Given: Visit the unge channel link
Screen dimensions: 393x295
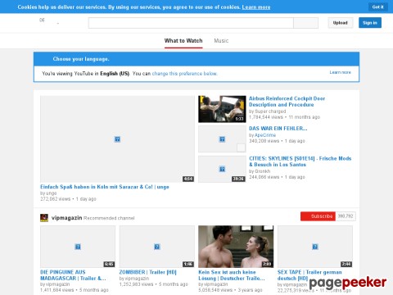Looking at the screenshot, I should [x=51, y=193].
